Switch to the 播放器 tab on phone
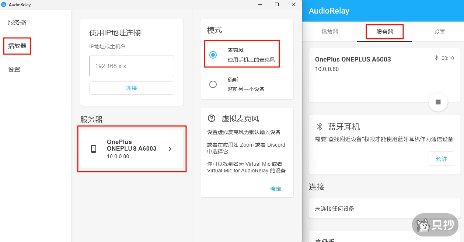This screenshot has height=242, width=464. click(x=330, y=32)
